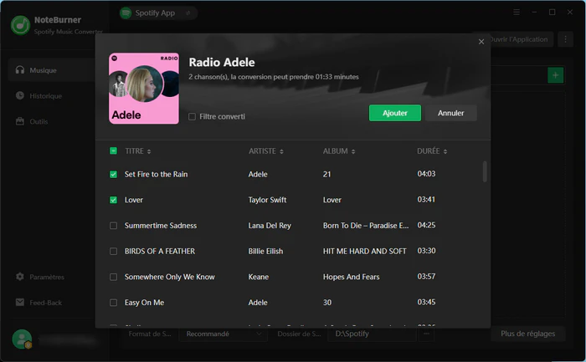This screenshot has height=362, width=586.
Task: Check the Summertime Sadness checkbox
Action: click(113, 226)
